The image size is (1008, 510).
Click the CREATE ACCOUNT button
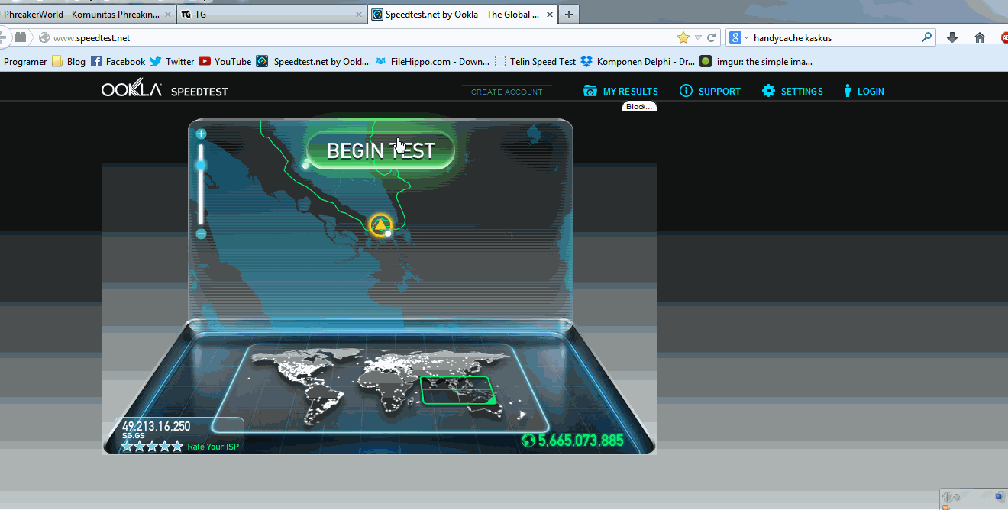[x=506, y=92]
